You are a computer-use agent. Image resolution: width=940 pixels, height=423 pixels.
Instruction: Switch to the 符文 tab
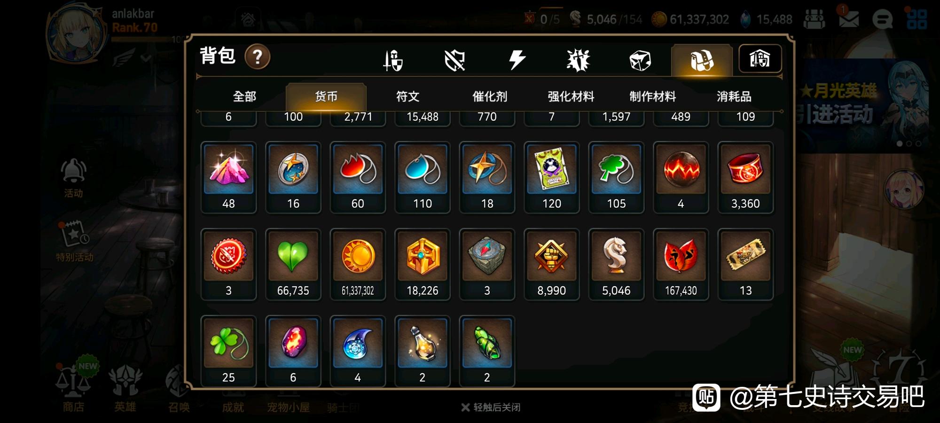407,97
